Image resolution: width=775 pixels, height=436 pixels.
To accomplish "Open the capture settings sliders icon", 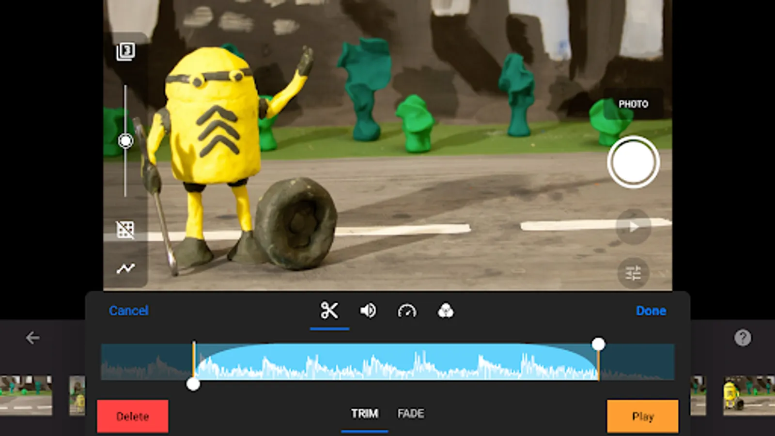I will (634, 273).
